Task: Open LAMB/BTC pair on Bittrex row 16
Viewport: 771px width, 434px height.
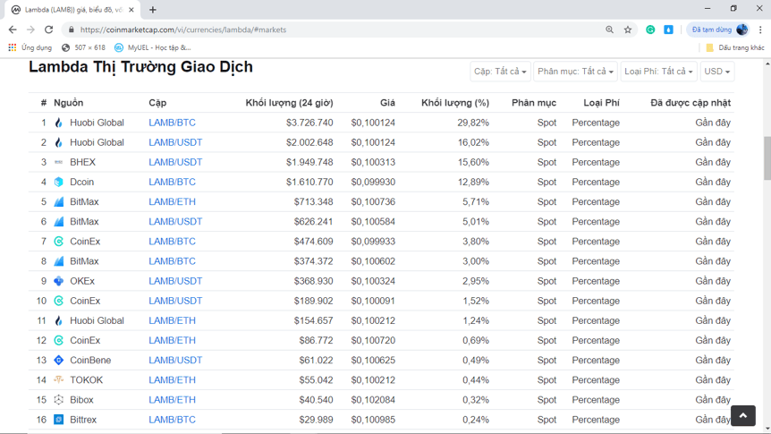Action: point(172,420)
